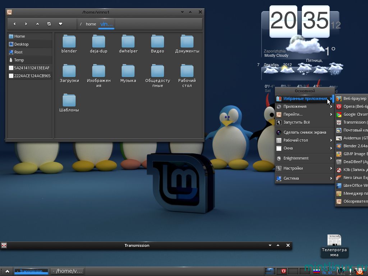Image resolution: width=368 pixels, height=276 pixels.
Task: Expand the Окна submenu
Action: (x=305, y=148)
